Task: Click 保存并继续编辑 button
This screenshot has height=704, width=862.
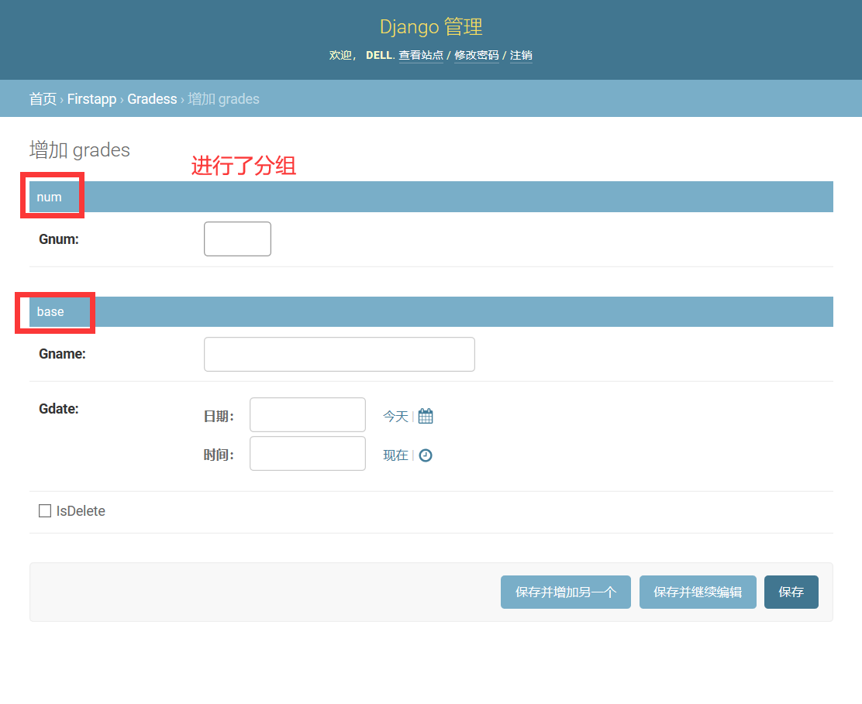Action: (x=698, y=592)
